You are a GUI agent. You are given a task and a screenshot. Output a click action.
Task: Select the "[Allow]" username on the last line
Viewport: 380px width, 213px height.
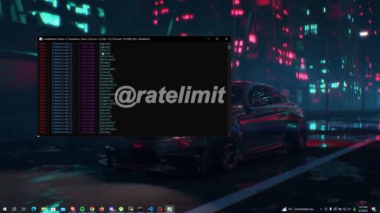pyautogui.click(x=105, y=132)
